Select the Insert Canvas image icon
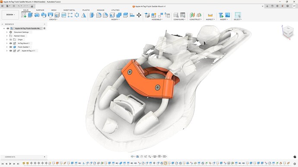 pyautogui.click(x=228, y=15)
